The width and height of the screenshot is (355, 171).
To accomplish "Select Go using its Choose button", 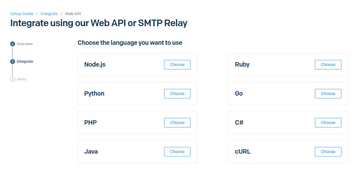I will (328, 94).
